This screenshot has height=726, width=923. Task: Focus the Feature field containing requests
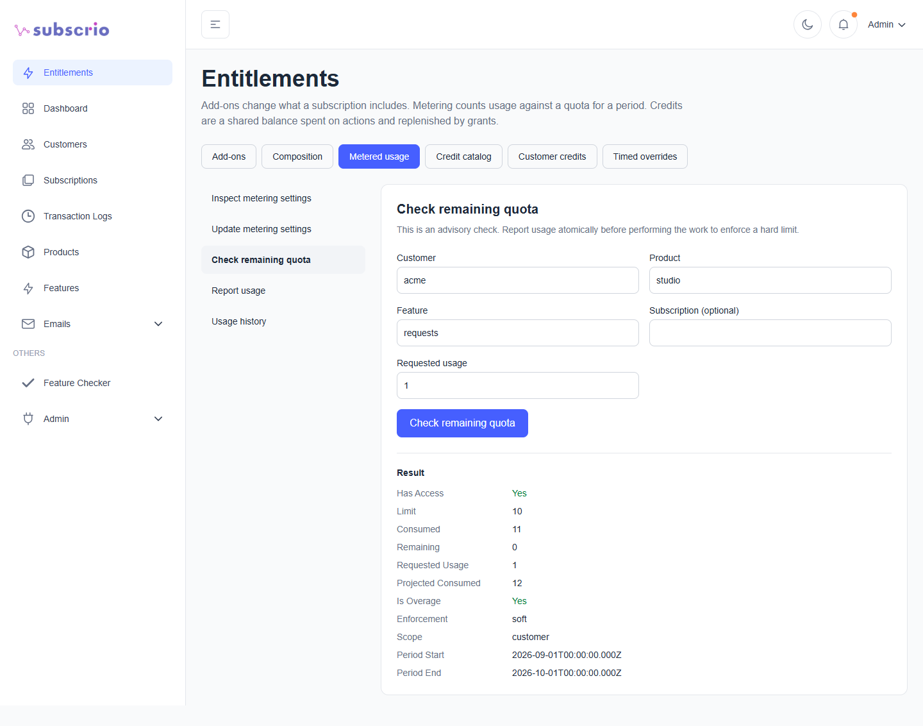point(518,333)
